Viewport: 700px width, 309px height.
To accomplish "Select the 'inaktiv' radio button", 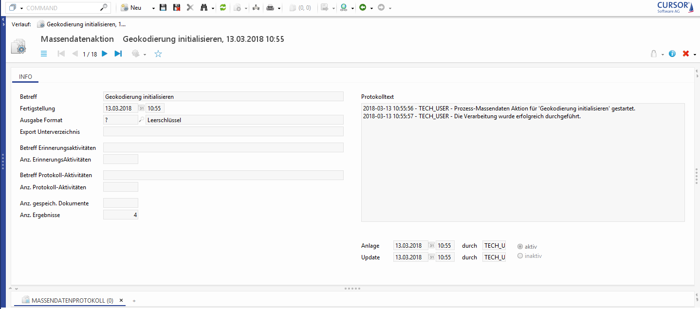I will pos(520,256).
